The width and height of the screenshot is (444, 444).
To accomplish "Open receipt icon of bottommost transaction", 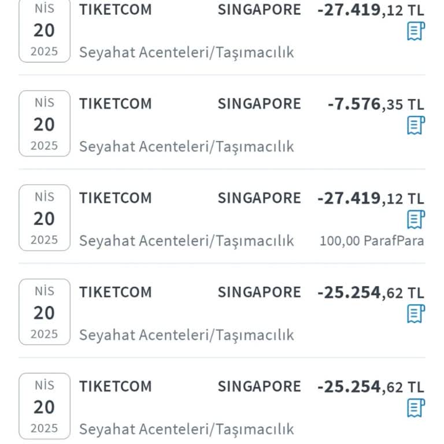I will pyautogui.click(x=416, y=408).
